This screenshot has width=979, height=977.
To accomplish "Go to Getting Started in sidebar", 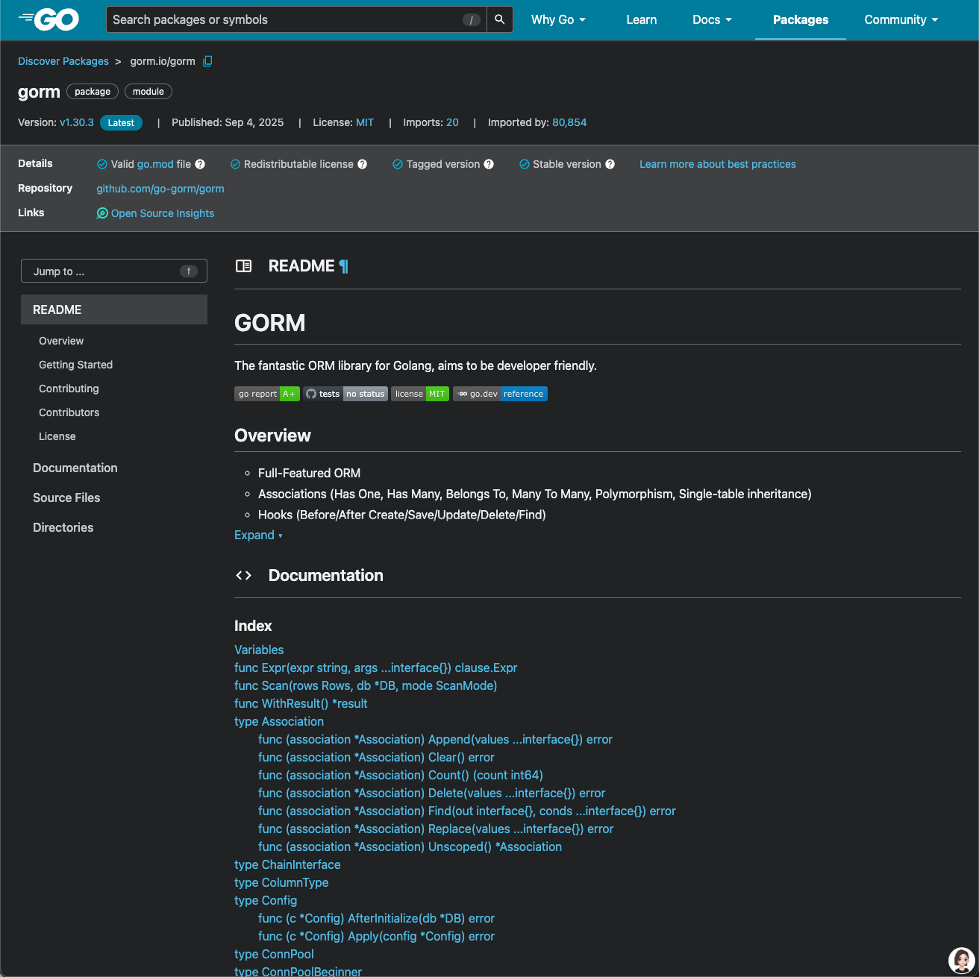I will click(x=75, y=365).
